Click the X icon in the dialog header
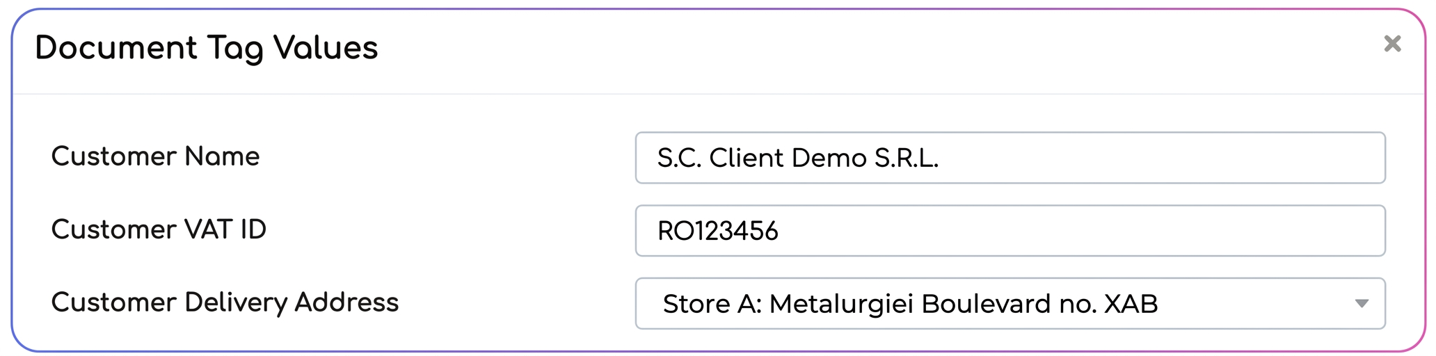Screen dimensions: 1436x356 pyautogui.click(x=1392, y=44)
